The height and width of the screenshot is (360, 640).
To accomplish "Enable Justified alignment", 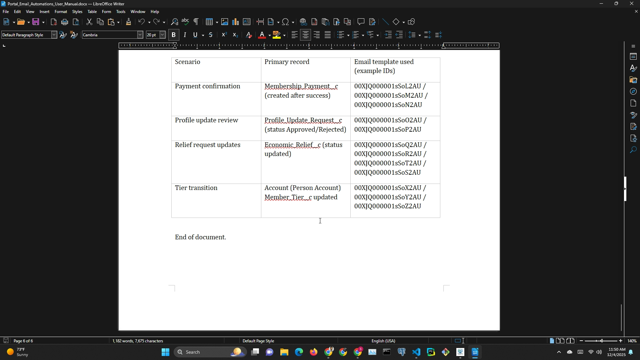I will point(328,35).
